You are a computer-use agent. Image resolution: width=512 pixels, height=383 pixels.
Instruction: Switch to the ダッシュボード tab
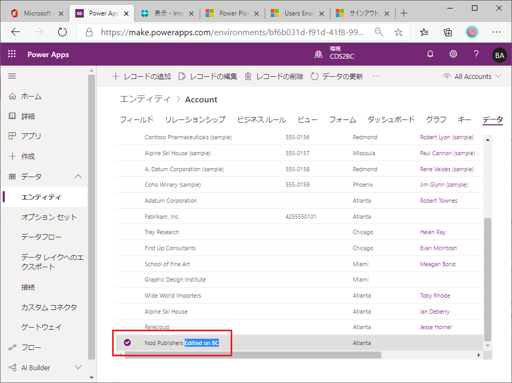391,119
